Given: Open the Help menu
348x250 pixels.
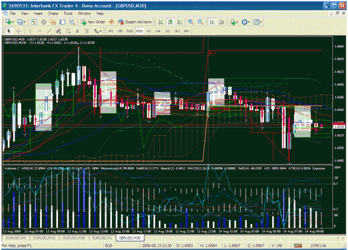Looking at the screenshot, I should coord(100,13).
